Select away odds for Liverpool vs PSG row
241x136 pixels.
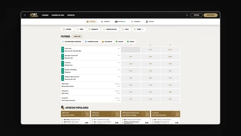point(170,99)
